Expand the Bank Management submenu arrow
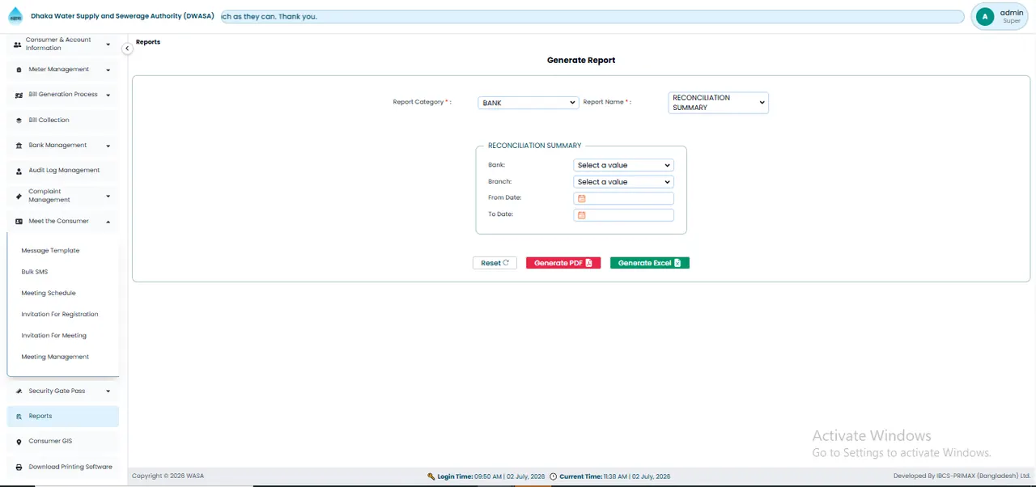 (x=108, y=146)
